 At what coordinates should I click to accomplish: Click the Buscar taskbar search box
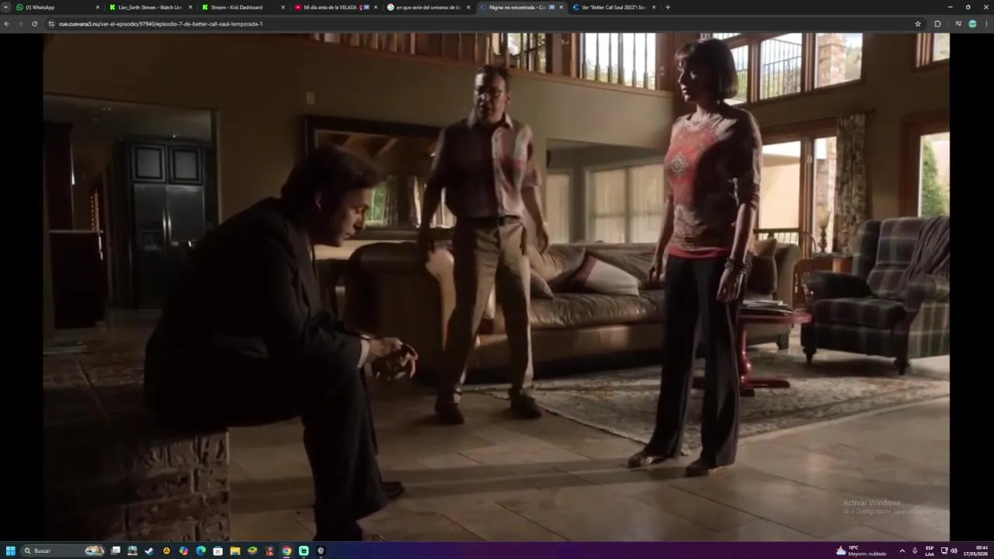[64, 550]
